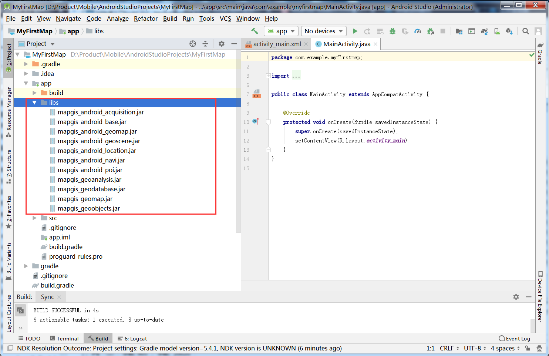This screenshot has height=356, width=549.
Task: Expand the gradle folder arrow
Action: click(x=26, y=266)
